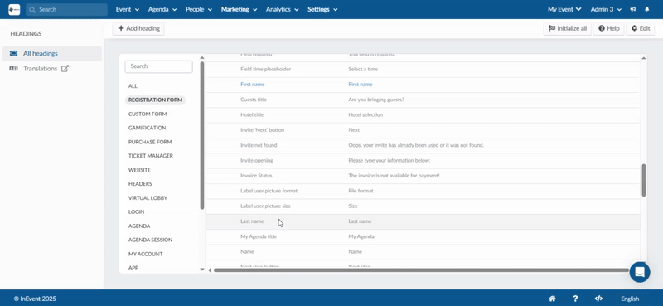Click the All headings sidebar icon
This screenshot has width=663, height=306.
point(13,53)
